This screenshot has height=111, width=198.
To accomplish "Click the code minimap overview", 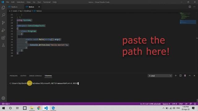I will (x=188, y=18).
